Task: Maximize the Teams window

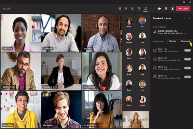Action: tap(184, 2)
